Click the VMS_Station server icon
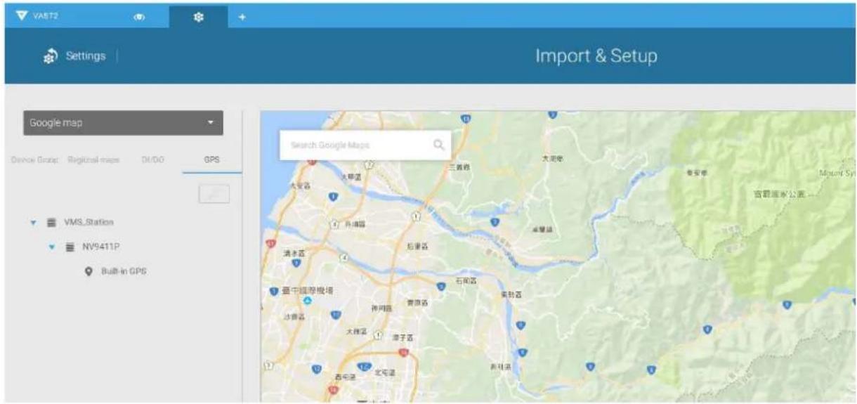 (x=51, y=223)
